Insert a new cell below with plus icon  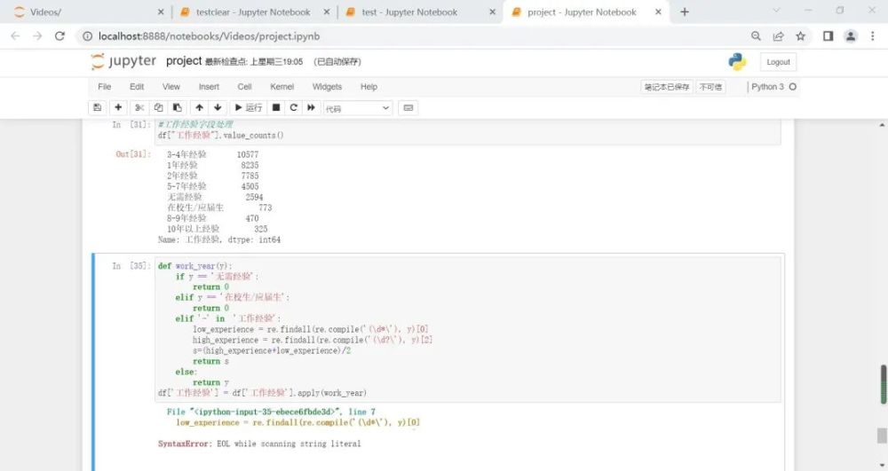tap(118, 107)
